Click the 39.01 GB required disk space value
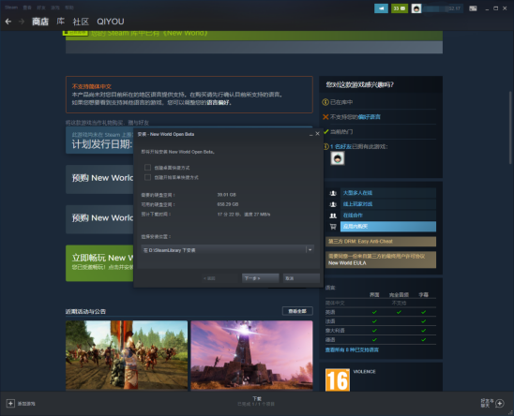Screen dimensions: 514x416 (x=226, y=195)
